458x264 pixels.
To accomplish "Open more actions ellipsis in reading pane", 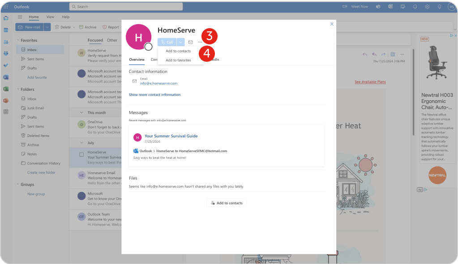I will point(402,54).
